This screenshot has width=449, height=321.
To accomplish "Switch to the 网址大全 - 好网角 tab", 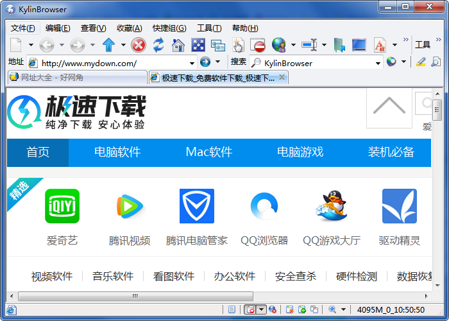I will (77, 78).
